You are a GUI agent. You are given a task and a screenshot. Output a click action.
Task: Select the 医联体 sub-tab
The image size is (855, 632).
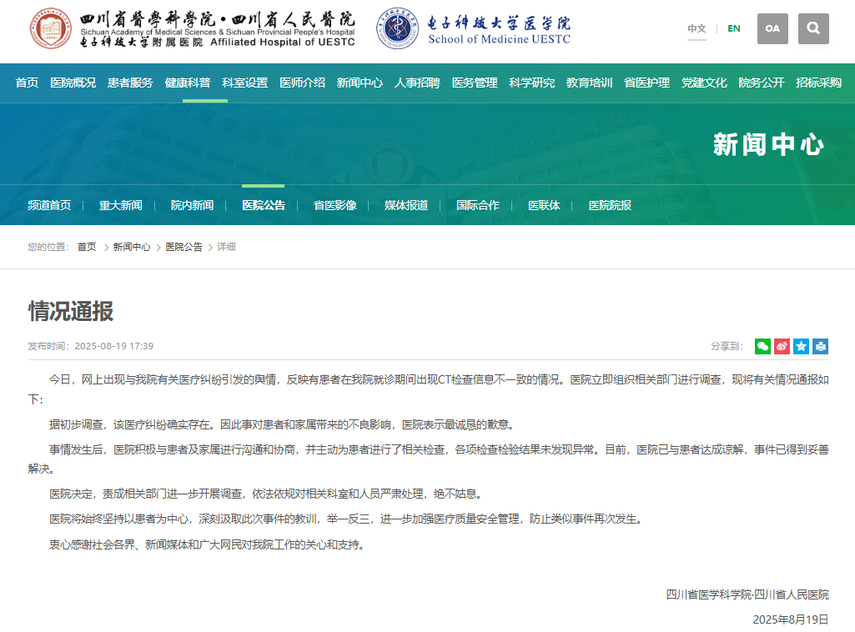(544, 205)
